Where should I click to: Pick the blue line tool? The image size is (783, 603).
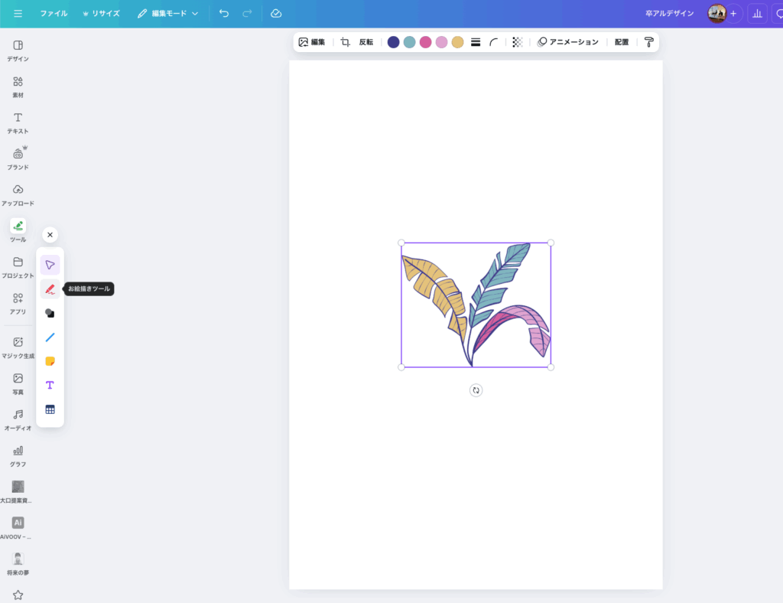click(50, 337)
